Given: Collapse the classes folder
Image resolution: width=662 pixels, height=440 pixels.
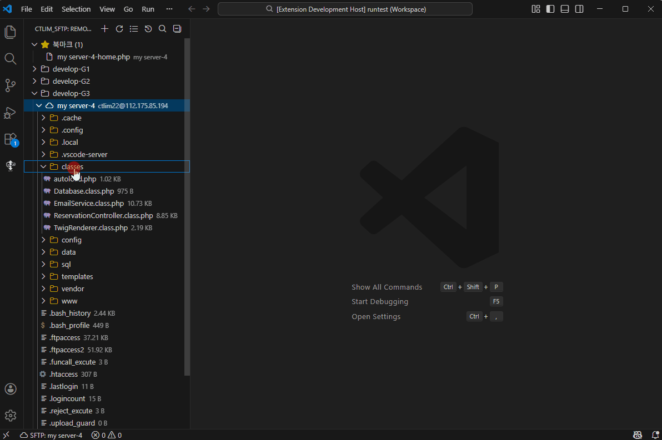Looking at the screenshot, I should click(x=107, y=166).
